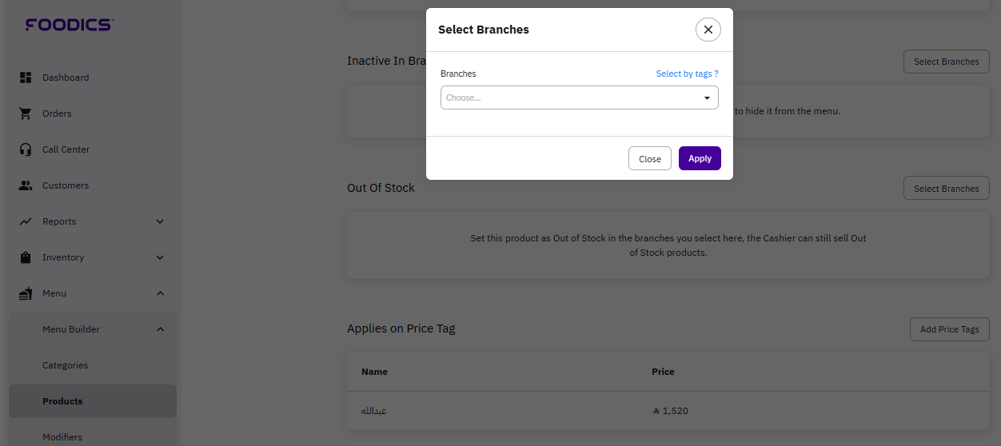The image size is (1001, 446).
Task: Expand the Reports sidebar section
Action: click(160, 221)
